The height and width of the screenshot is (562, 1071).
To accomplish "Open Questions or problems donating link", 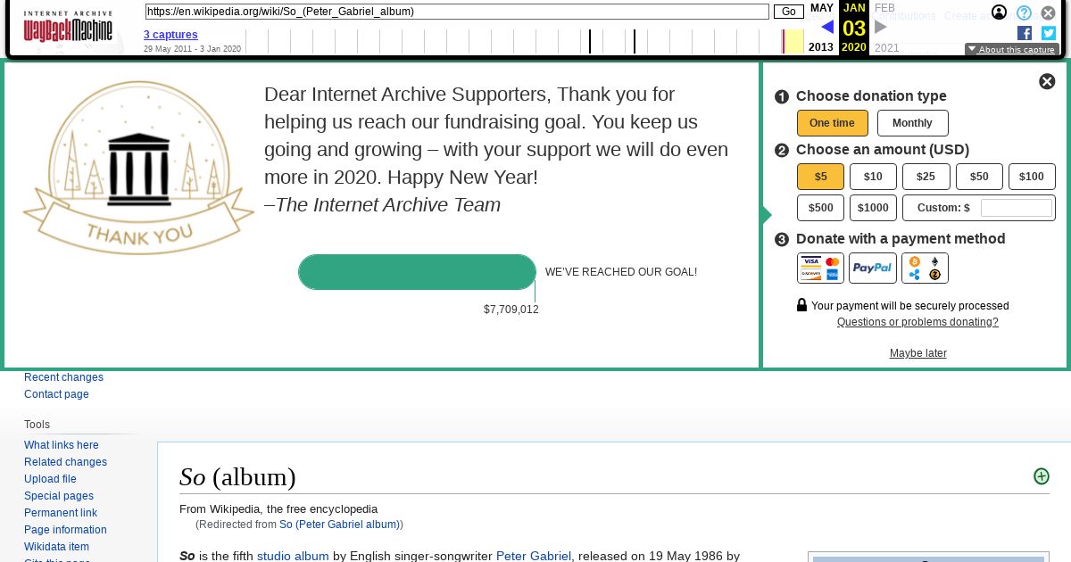I will 917,322.
